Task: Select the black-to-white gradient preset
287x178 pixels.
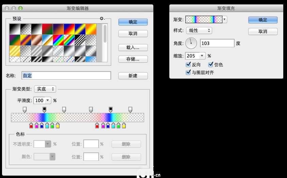Action: [14, 29]
